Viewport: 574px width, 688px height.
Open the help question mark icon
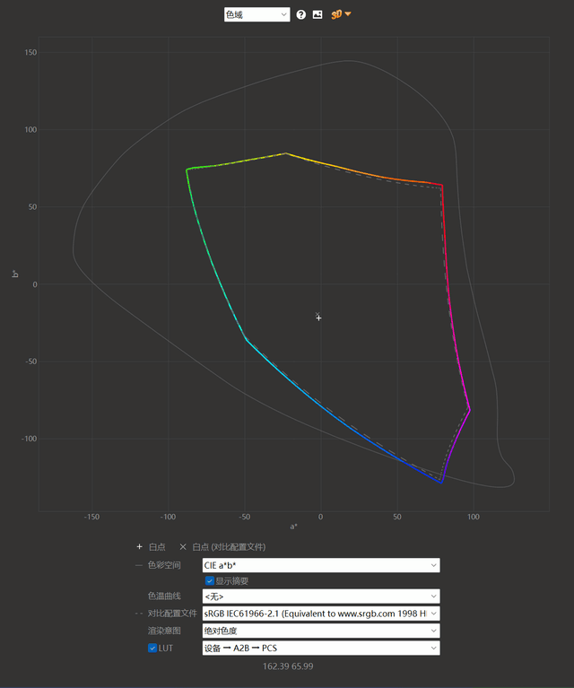(300, 14)
